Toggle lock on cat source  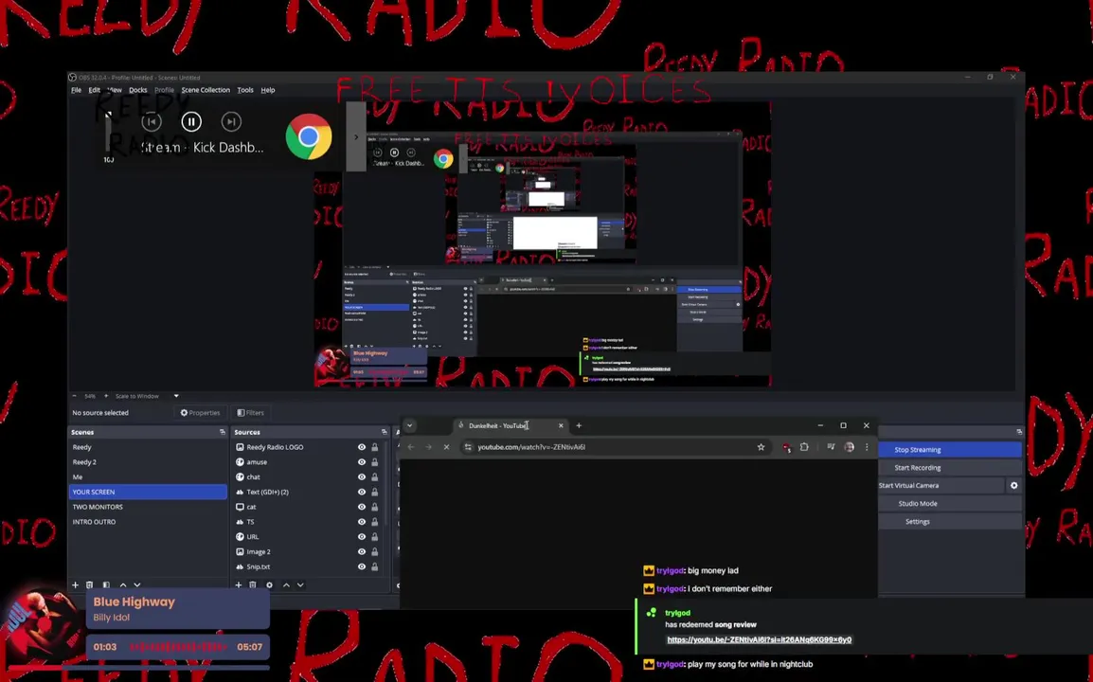click(374, 507)
